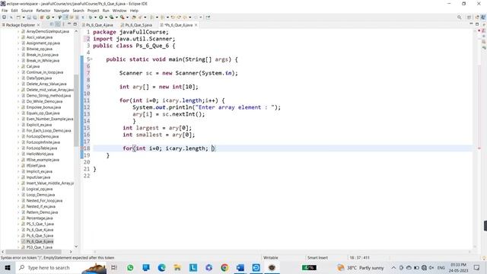Expand the Cal.java tree node
This screenshot has height=274, width=487.
click(x=18, y=66)
